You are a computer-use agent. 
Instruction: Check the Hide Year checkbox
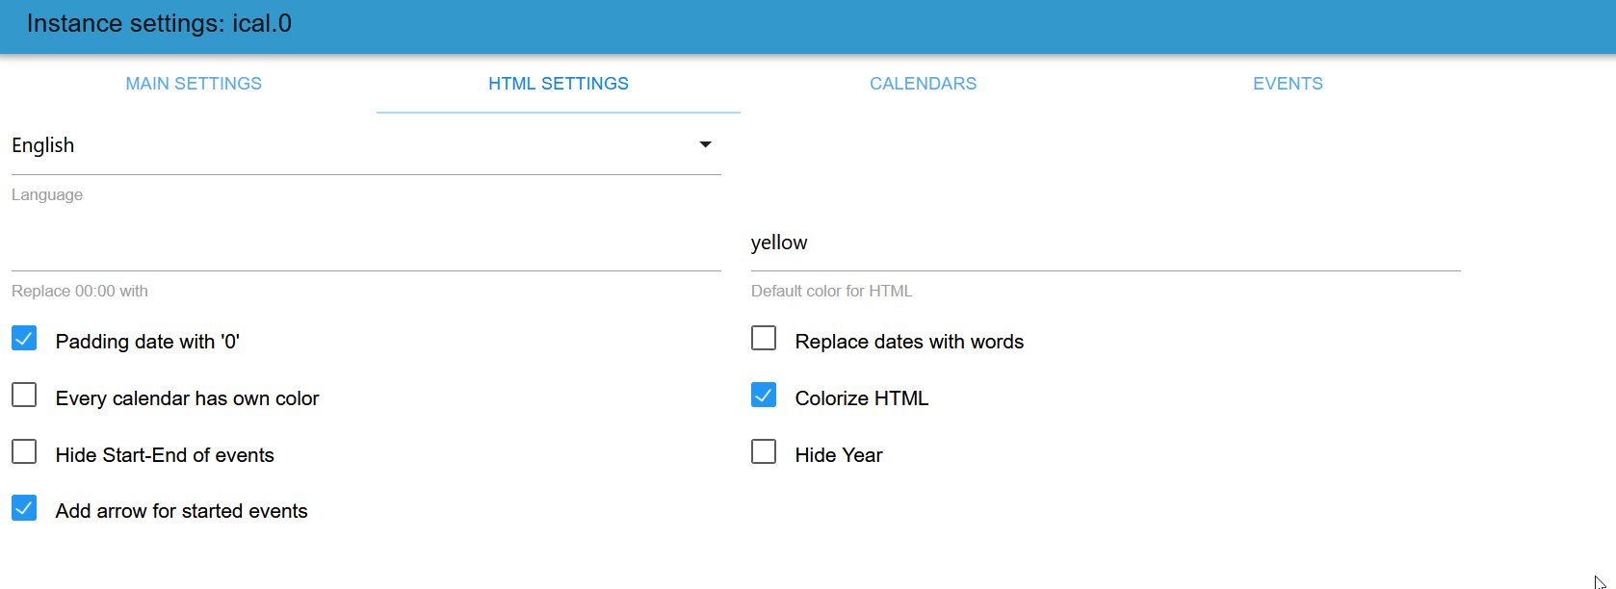(764, 452)
